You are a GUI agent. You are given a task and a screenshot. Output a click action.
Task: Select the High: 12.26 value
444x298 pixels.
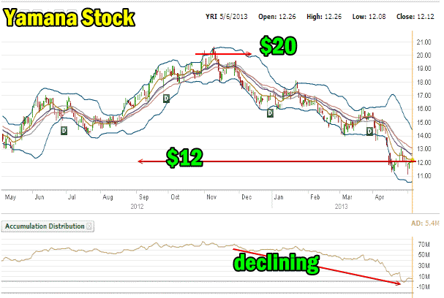[324, 17]
